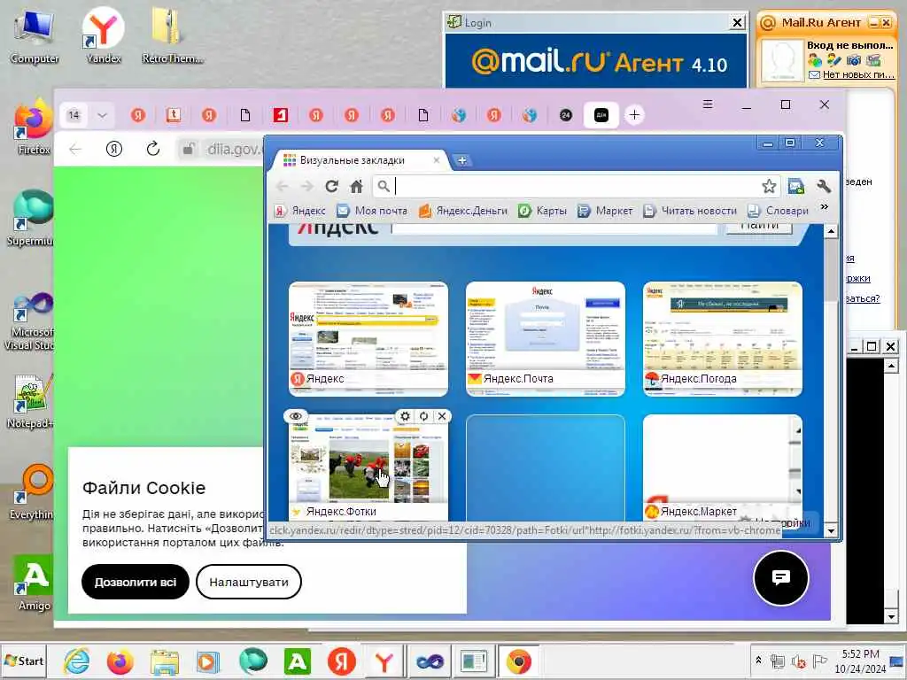The height and width of the screenshot is (680, 907).
Task: Click the empty visual bookmark slot
Action: click(x=546, y=467)
